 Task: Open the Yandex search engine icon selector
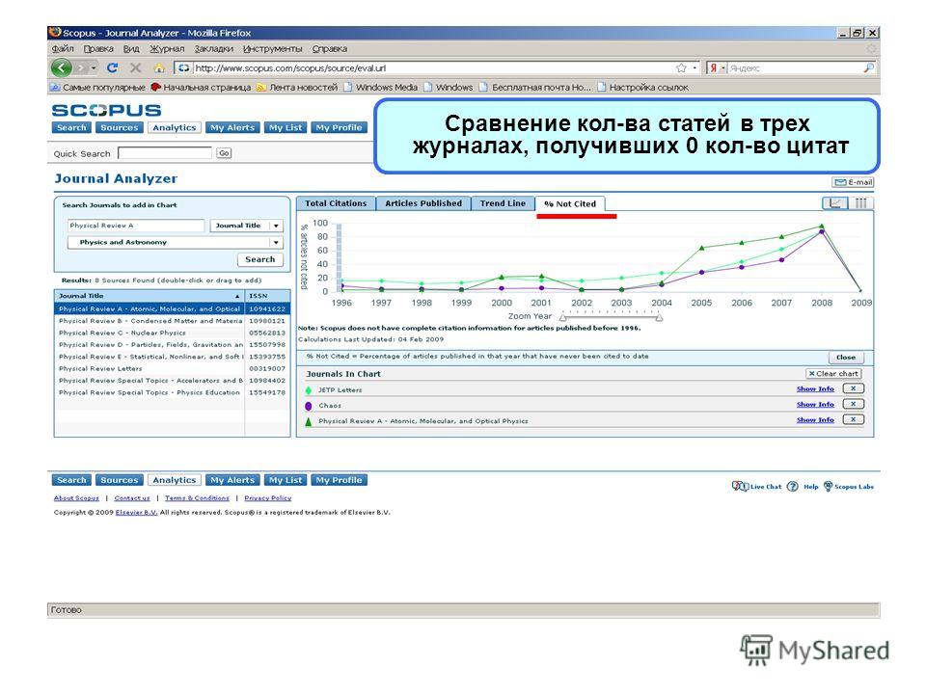point(717,67)
